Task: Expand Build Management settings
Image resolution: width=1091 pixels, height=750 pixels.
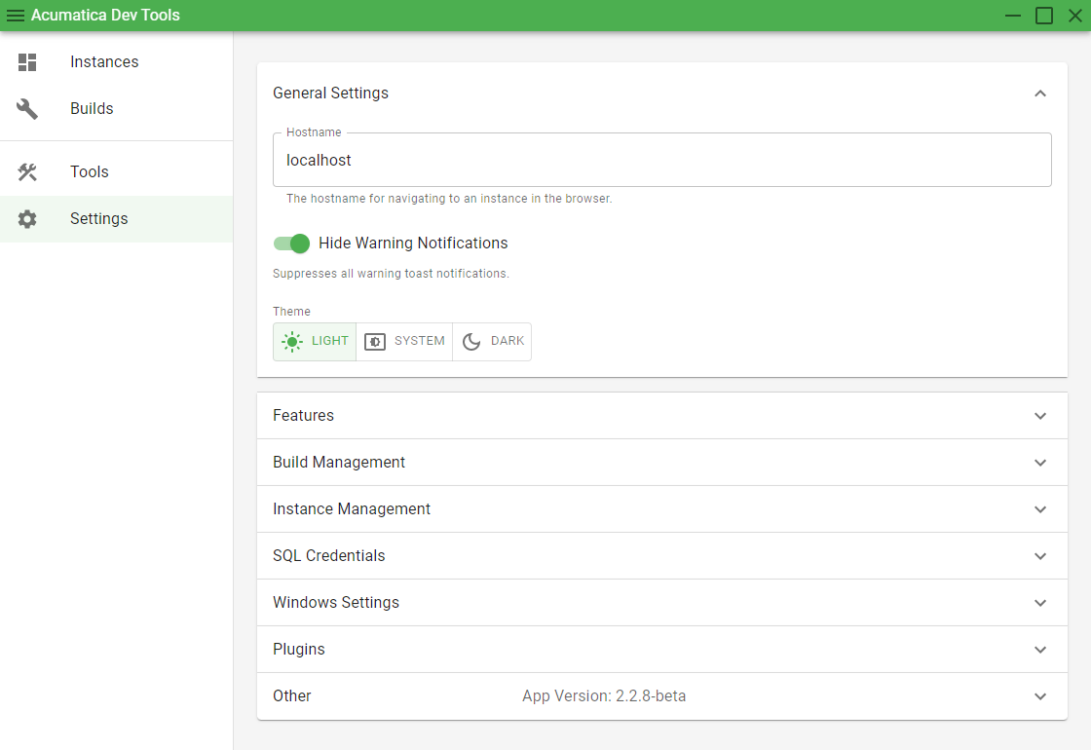Action: [662, 462]
